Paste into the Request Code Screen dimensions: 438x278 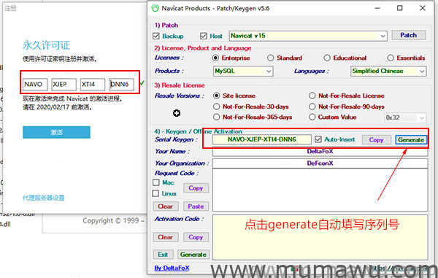click(x=196, y=206)
